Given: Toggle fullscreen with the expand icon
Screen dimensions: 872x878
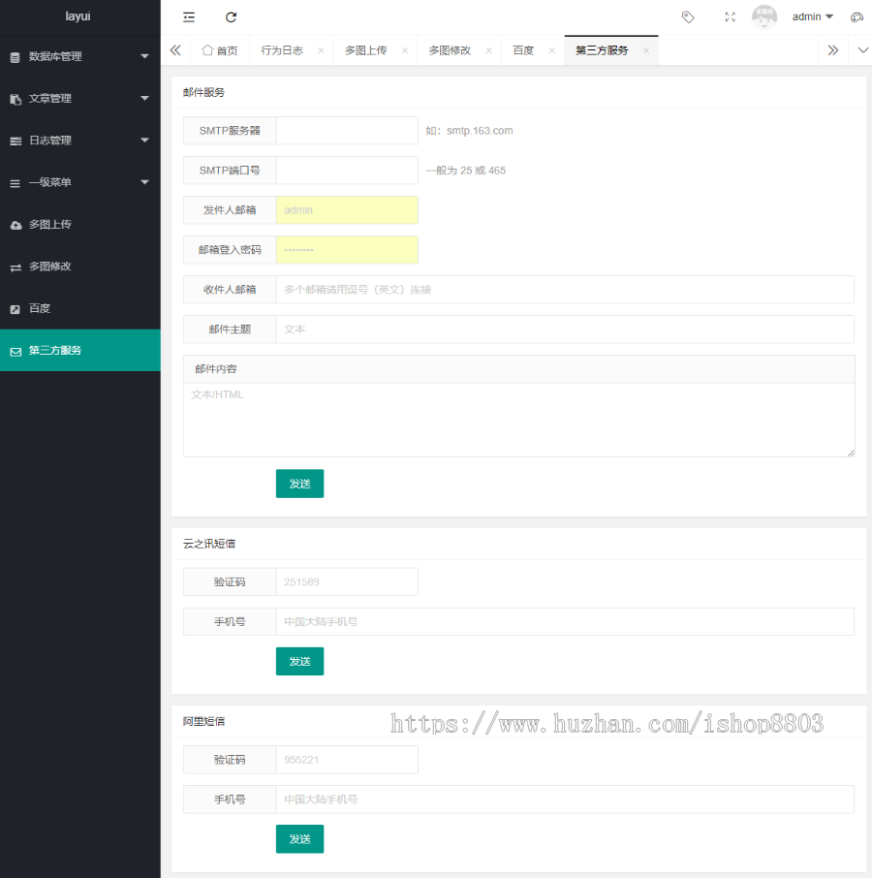Looking at the screenshot, I should tap(730, 17).
